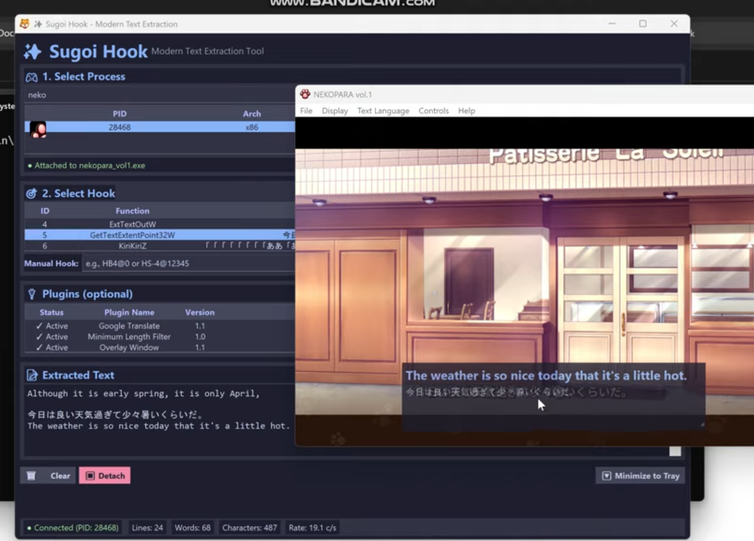The image size is (754, 541).
Task: Click the Rate: 19.1 c/s status entry
Action: (312, 527)
